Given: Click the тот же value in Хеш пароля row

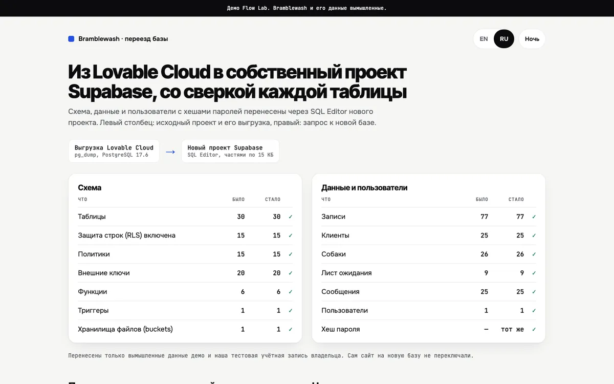Looking at the screenshot, I should coord(512,329).
